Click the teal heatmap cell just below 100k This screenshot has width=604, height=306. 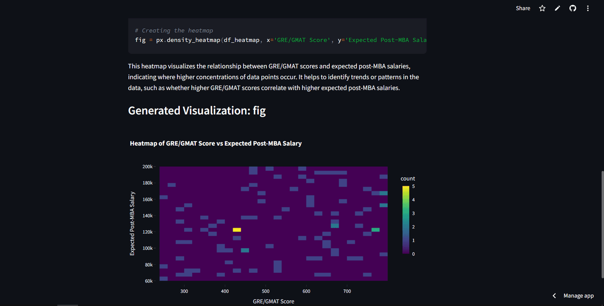coord(245,250)
